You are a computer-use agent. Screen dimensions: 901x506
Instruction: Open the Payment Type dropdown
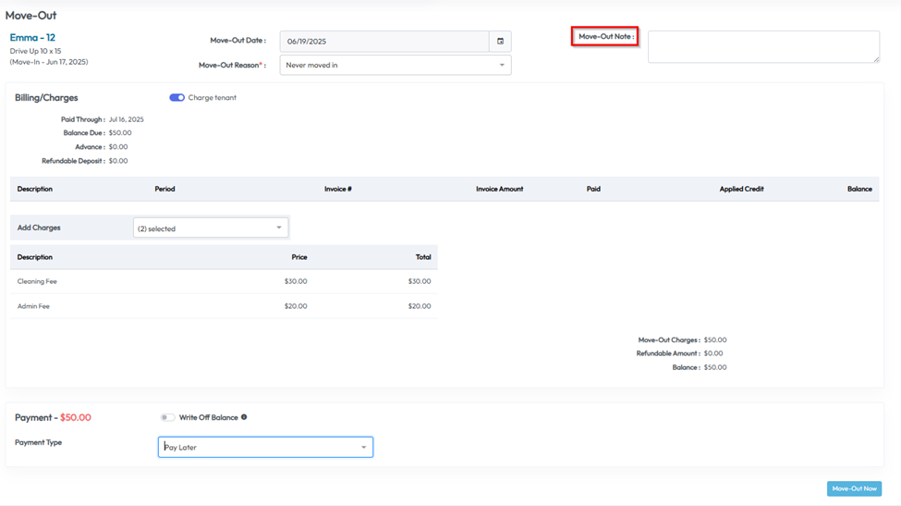(x=265, y=448)
